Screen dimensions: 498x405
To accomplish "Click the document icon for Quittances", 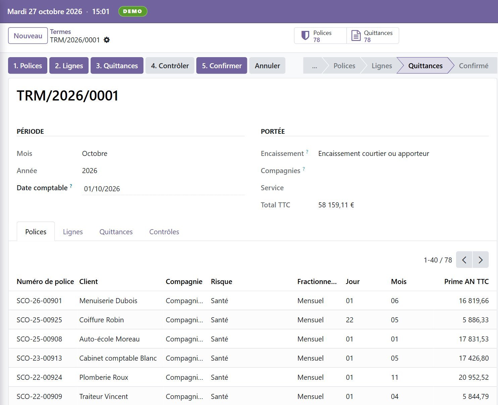I will coord(356,36).
